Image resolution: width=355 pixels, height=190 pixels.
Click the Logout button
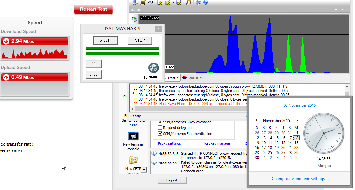pos(172,180)
